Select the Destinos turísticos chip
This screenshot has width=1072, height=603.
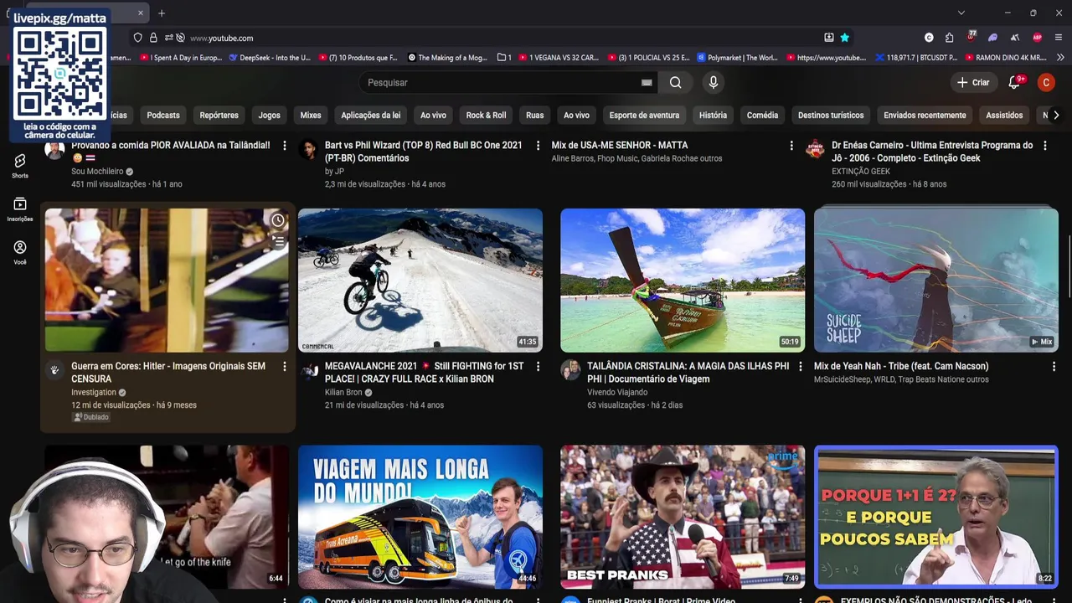pyautogui.click(x=831, y=116)
